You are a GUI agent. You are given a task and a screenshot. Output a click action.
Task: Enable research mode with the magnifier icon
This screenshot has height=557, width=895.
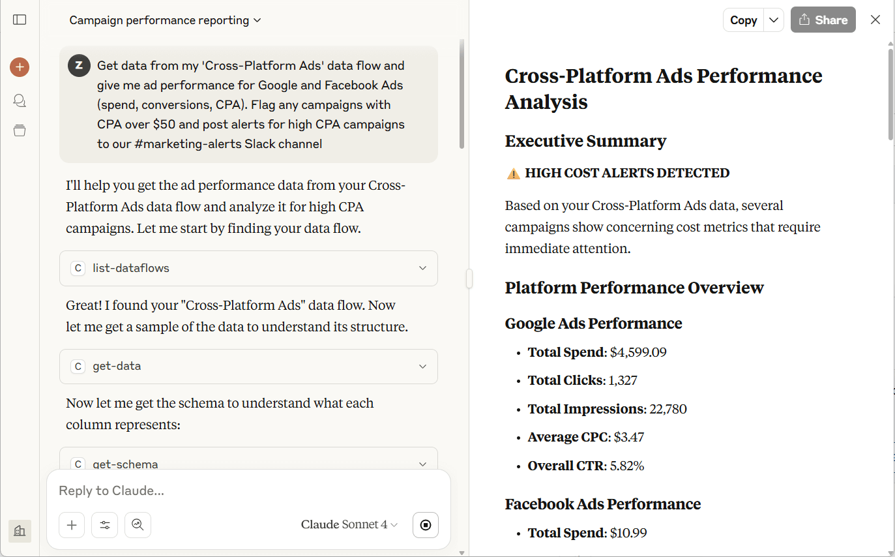point(138,524)
